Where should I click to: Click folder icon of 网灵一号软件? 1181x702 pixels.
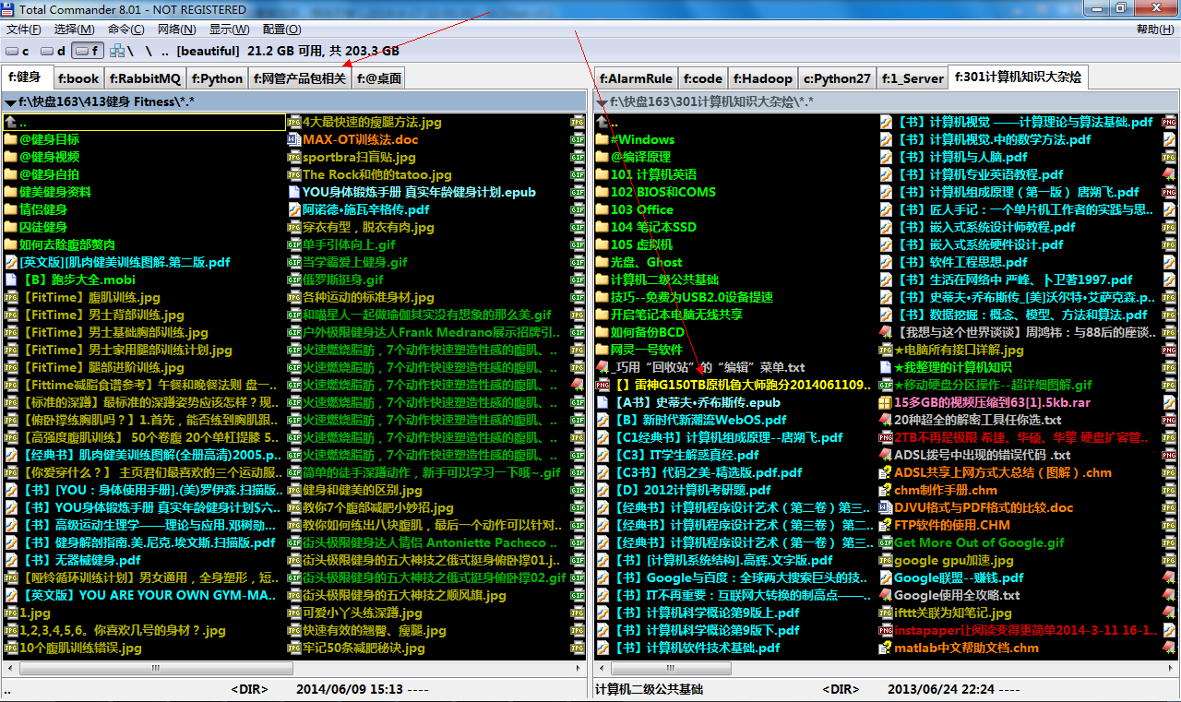(602, 350)
